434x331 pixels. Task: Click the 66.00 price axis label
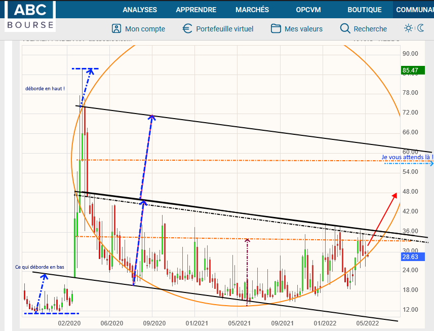[x=410, y=132]
